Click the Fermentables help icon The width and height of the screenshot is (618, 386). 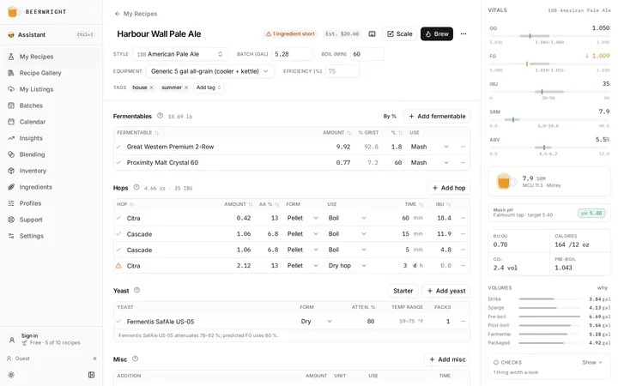[160, 116]
